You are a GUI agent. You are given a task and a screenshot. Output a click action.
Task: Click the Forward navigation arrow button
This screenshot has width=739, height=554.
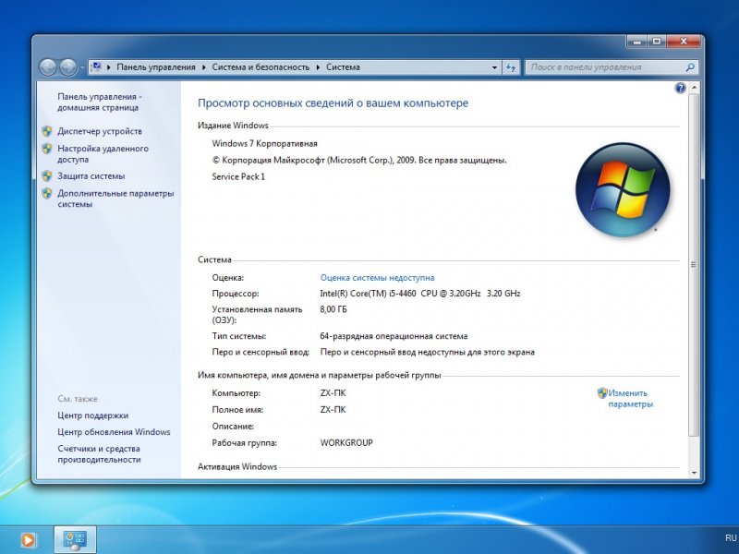coord(68,67)
